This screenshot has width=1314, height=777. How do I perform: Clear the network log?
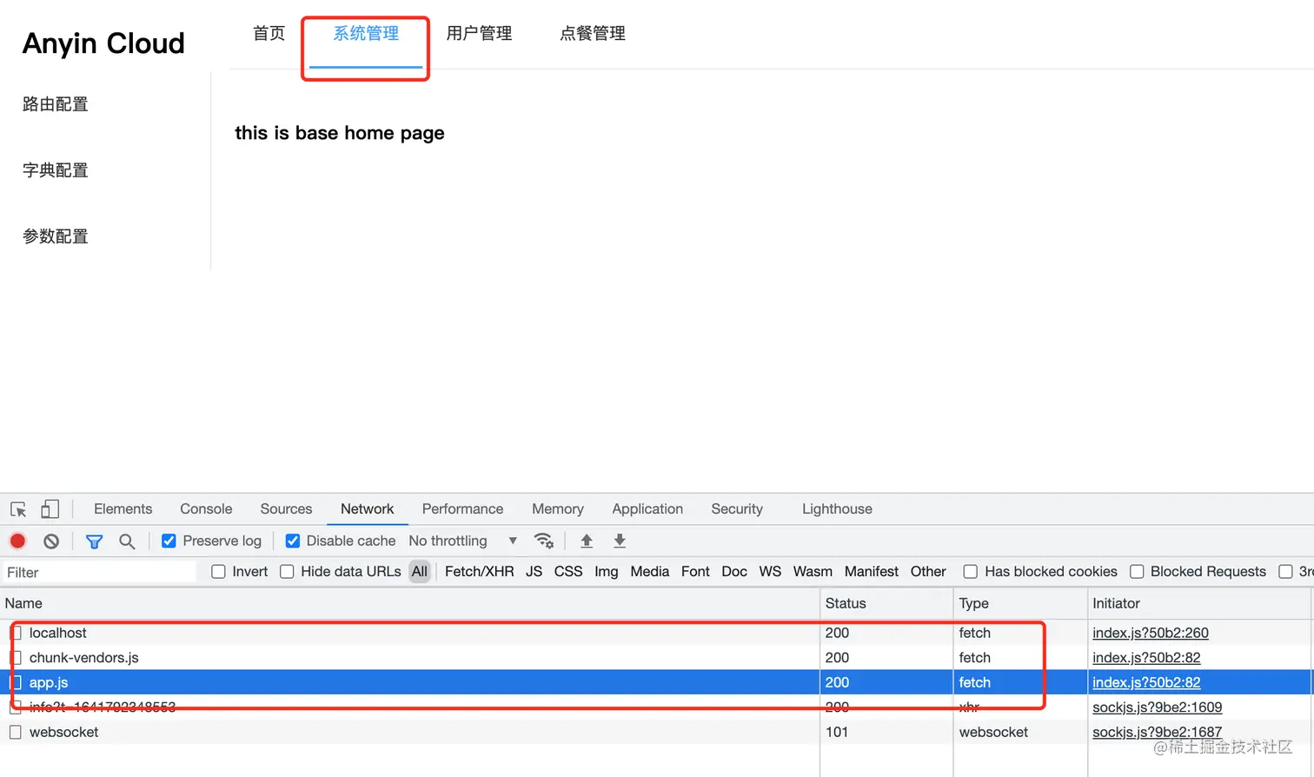[51, 541]
